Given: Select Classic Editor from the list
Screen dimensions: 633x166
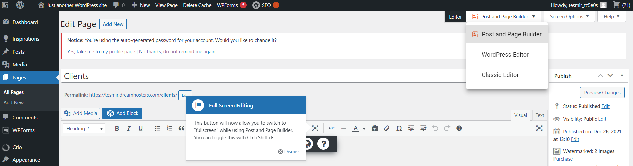Looking at the screenshot, I should (507, 75).
